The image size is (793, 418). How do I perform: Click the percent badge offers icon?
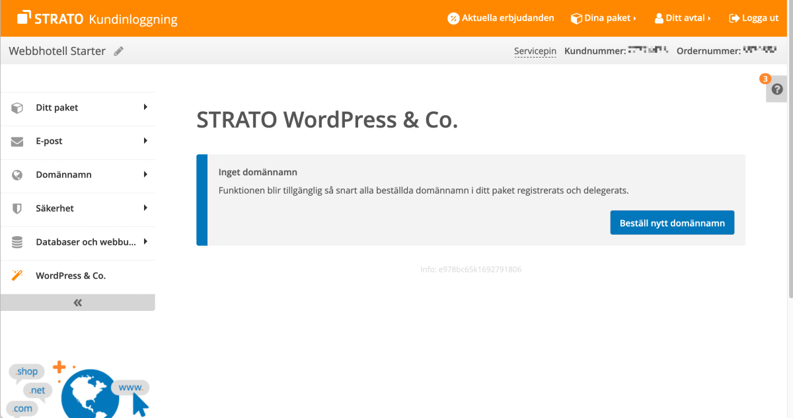453,19
